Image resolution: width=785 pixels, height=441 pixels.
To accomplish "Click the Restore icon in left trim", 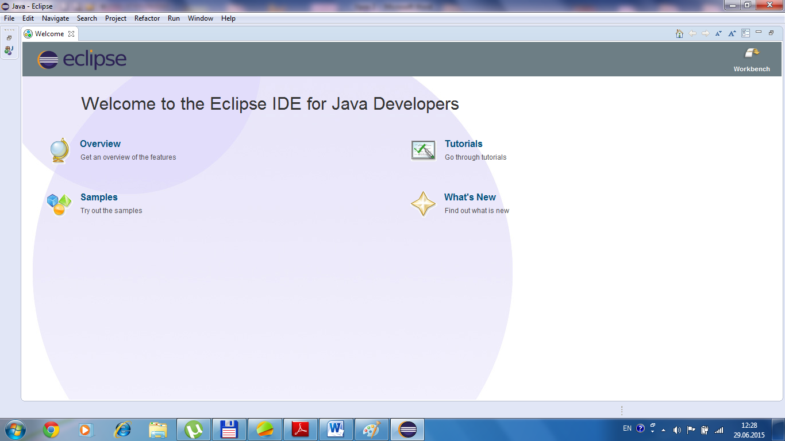I will [9, 38].
